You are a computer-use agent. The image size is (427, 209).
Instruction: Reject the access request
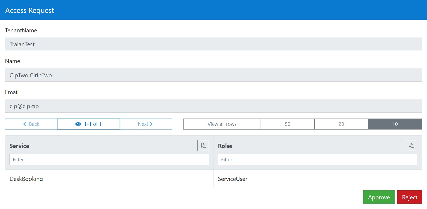(x=410, y=197)
